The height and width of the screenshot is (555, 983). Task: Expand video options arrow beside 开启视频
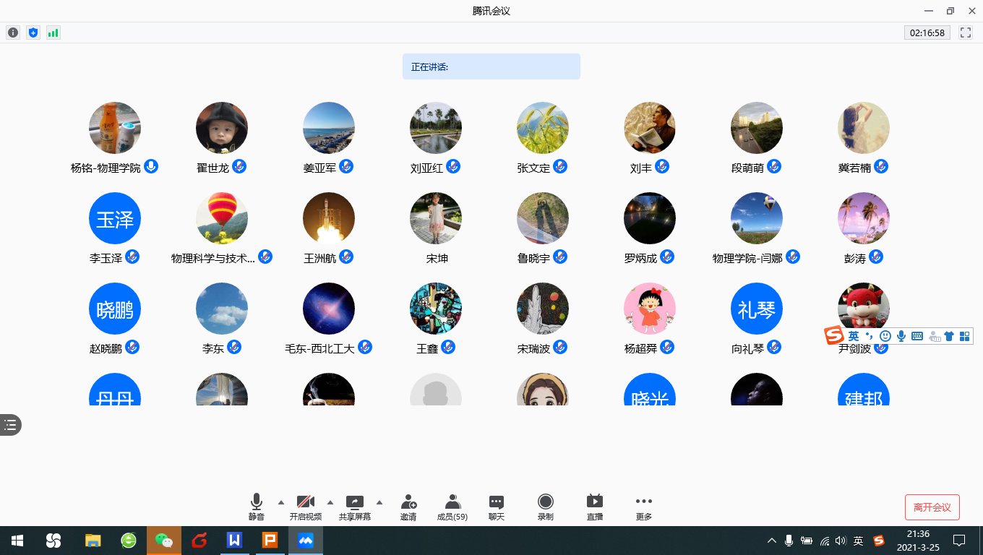(x=330, y=502)
